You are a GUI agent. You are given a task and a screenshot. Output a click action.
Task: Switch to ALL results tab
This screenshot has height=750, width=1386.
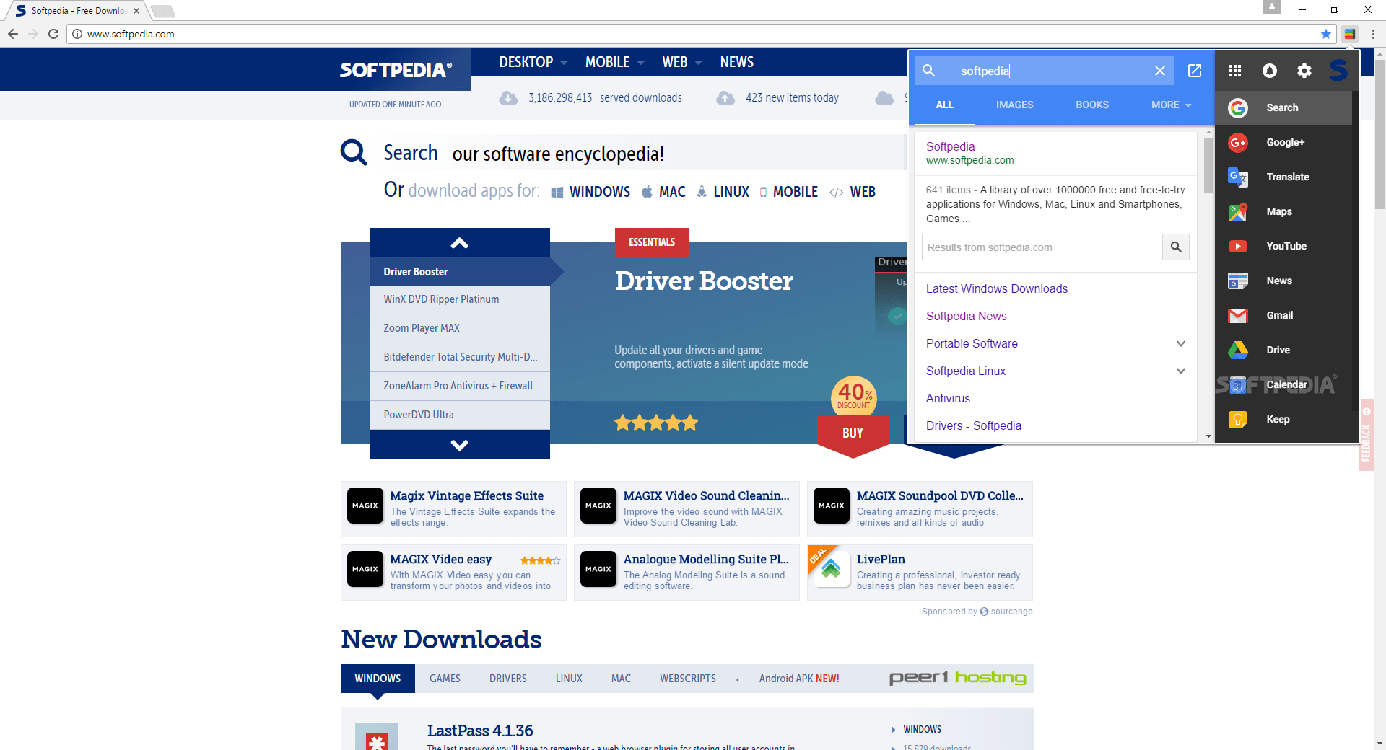[945, 105]
